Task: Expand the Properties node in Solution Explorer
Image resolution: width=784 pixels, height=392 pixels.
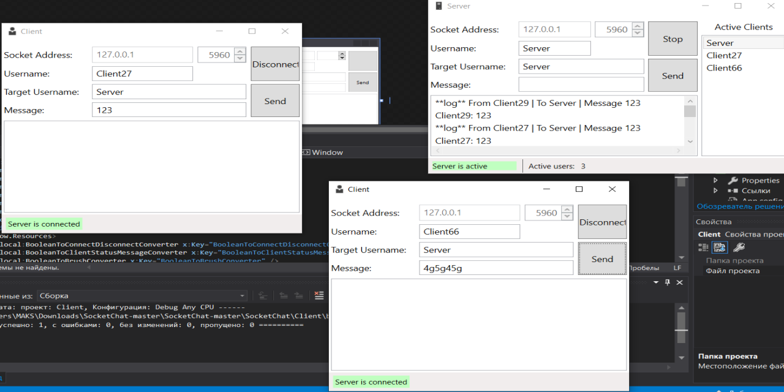Action: pyautogui.click(x=716, y=180)
